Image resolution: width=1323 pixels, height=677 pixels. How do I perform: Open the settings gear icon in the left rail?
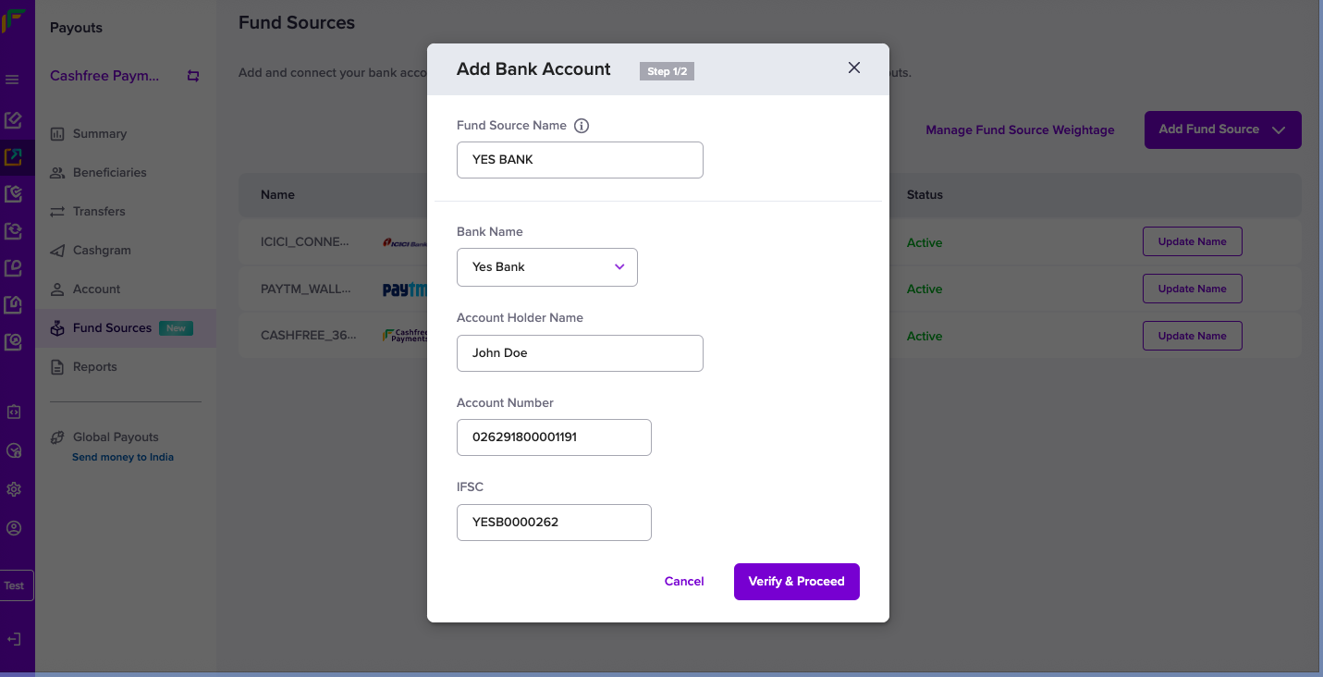coord(14,489)
